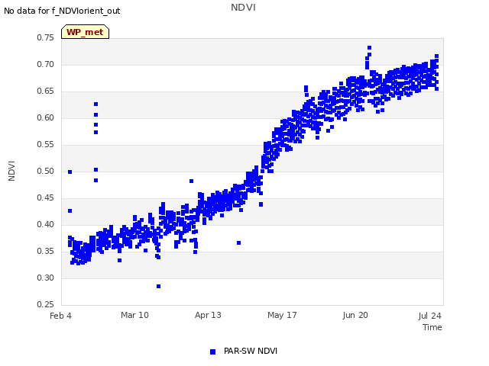Click the WP_met label tag
Image resolution: width=489 pixels, height=366 pixels.
(85, 32)
